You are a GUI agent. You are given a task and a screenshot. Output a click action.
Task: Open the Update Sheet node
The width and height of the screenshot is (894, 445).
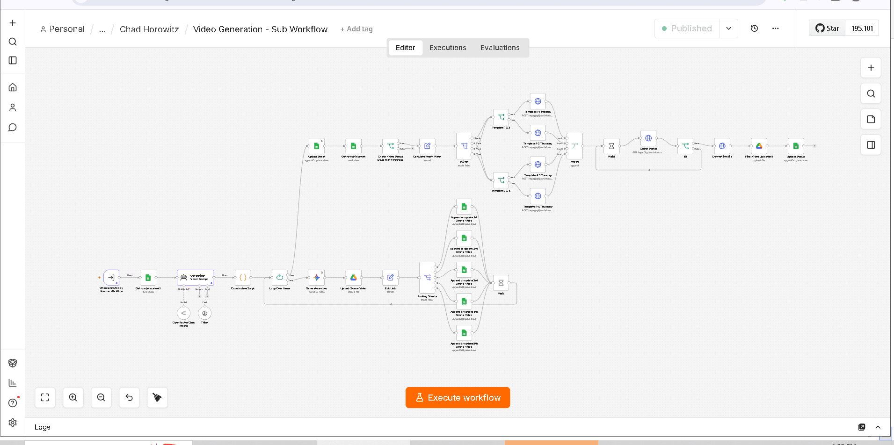click(x=317, y=146)
